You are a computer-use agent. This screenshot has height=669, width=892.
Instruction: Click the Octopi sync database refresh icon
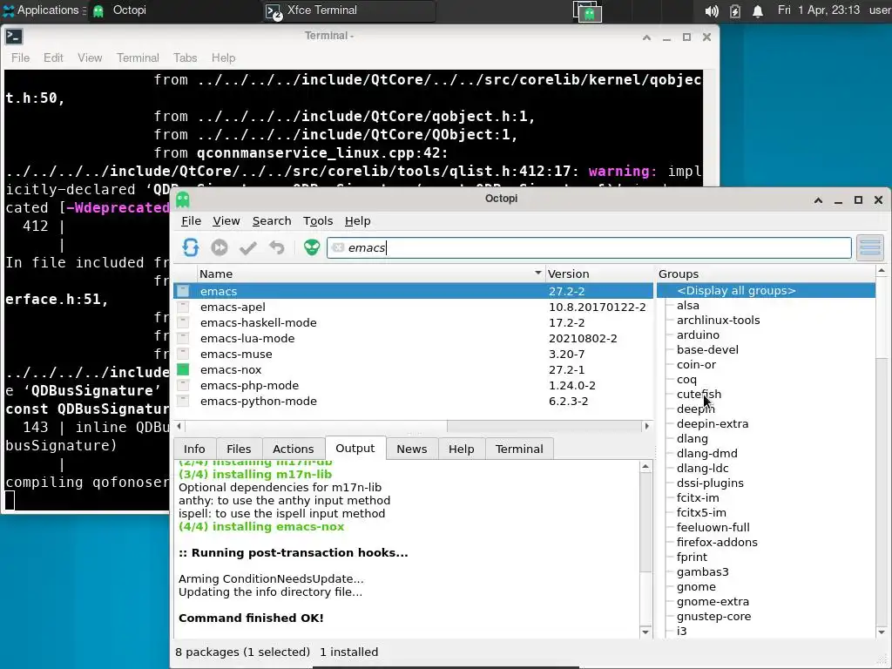[191, 247]
